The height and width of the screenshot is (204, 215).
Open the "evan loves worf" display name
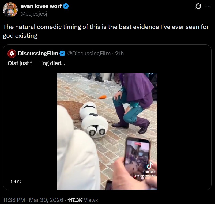41,7
